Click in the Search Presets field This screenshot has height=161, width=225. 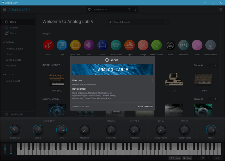click(x=138, y=22)
